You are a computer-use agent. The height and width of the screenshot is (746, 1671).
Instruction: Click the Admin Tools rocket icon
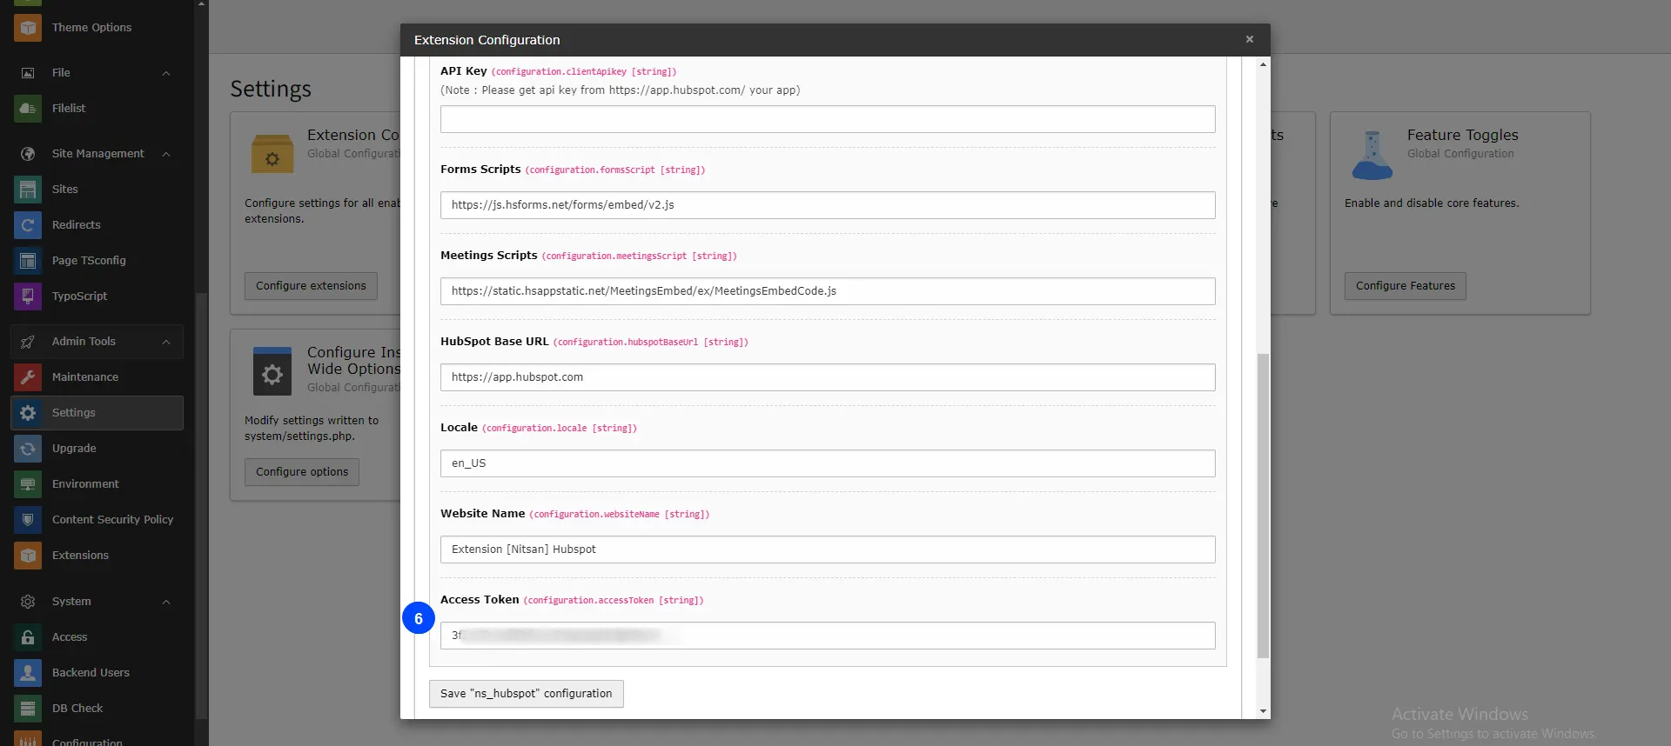click(28, 342)
